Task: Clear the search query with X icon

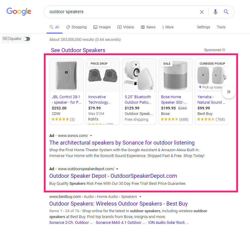Action: coord(202,12)
